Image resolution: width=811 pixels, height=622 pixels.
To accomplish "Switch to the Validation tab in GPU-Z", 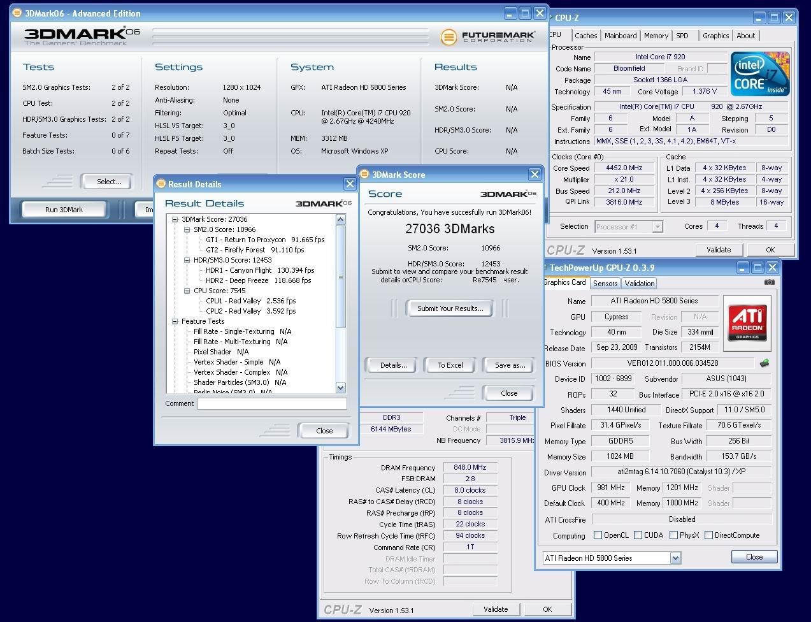I will [x=639, y=284].
